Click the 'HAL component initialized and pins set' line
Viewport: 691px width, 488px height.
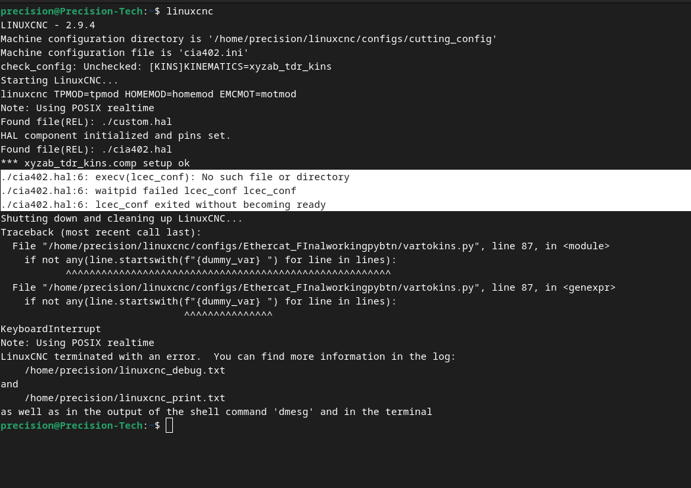[116, 135]
